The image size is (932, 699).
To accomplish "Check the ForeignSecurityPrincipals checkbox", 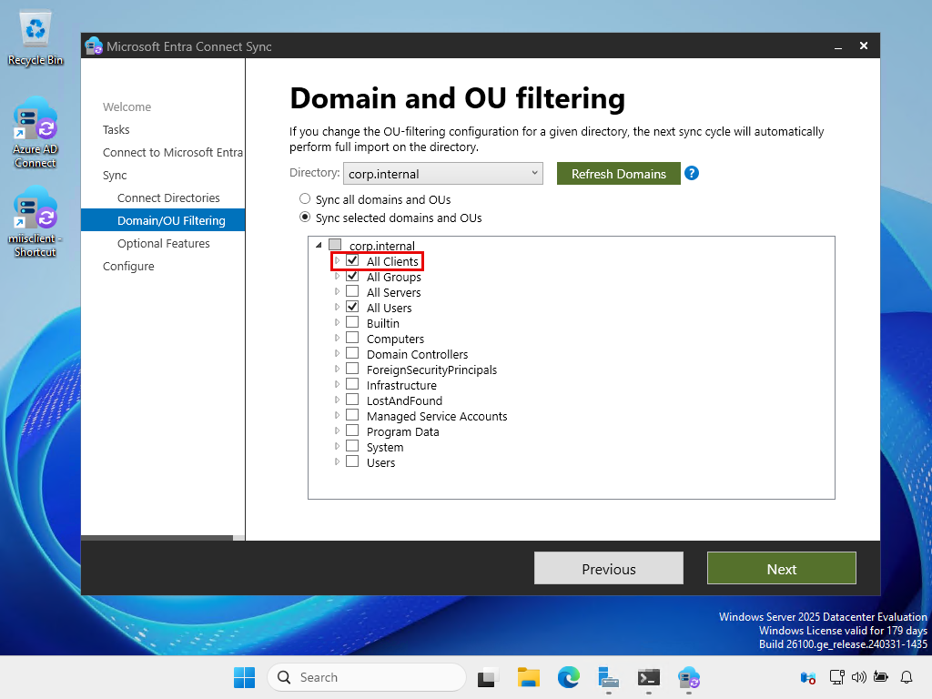I will coord(352,369).
